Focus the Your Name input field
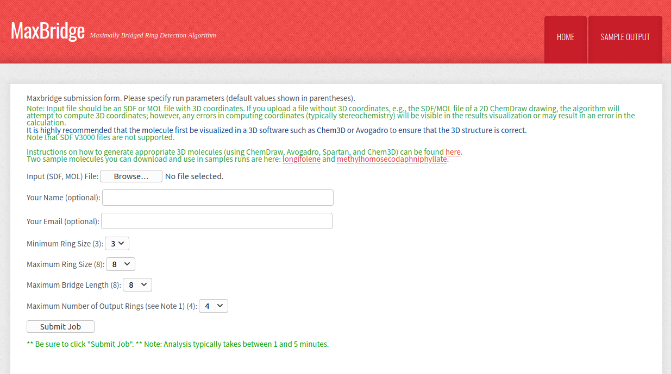This screenshot has height=374, width=671. coord(217,198)
